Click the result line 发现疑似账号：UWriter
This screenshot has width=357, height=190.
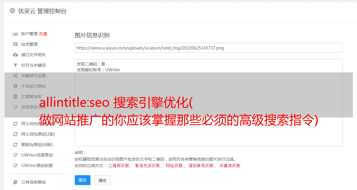coord(98,70)
